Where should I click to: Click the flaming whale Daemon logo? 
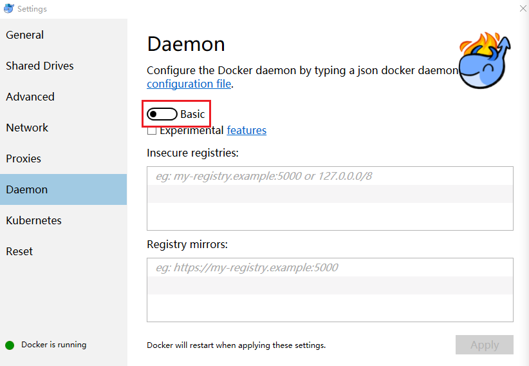pos(485,61)
